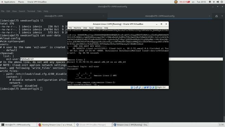Open the Tue 20:55 clock calendar

coord(201,2)
